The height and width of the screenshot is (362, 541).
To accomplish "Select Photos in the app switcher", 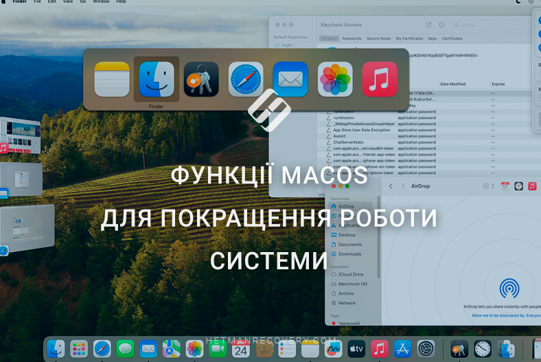I will coord(335,80).
